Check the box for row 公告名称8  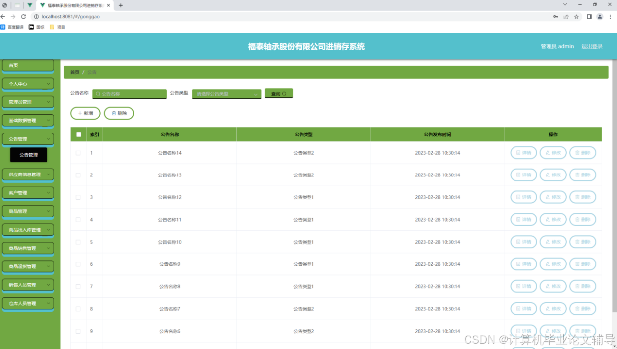[78, 287]
